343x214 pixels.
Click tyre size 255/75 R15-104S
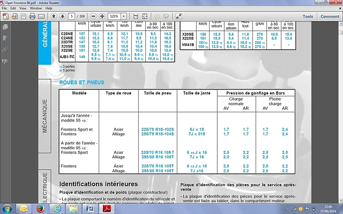tap(158, 134)
